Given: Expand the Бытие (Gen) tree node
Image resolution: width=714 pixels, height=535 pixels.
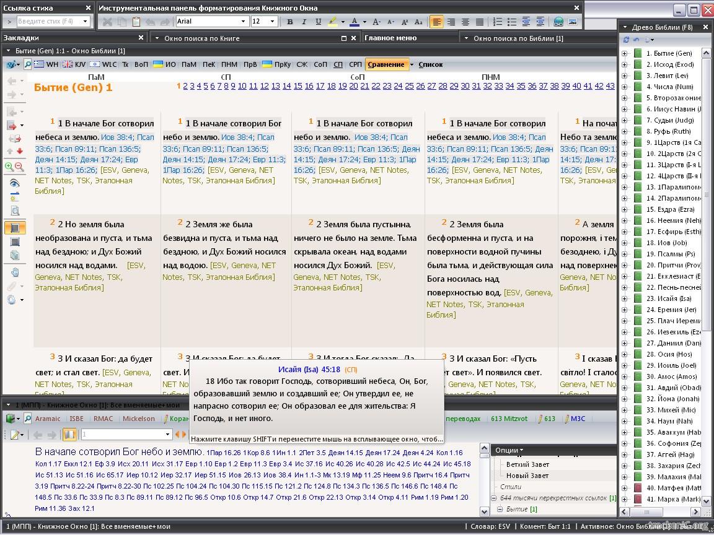Looking at the screenshot, I should click(x=624, y=53).
